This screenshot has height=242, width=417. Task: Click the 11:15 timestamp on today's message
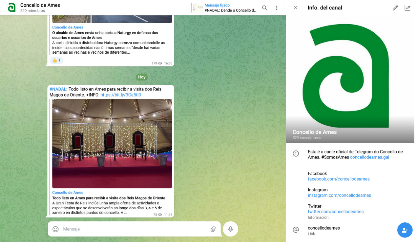(168, 215)
